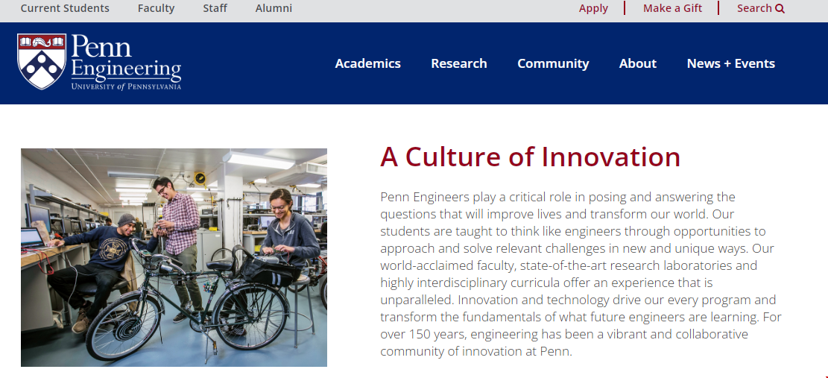Image resolution: width=828 pixels, height=378 pixels.
Task: Click the Penn Engineers description paragraph
Action: click(x=580, y=274)
